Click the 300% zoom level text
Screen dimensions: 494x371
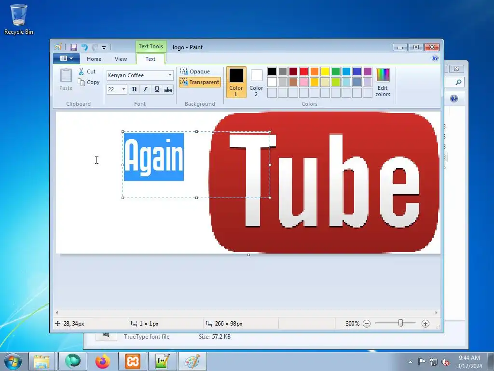coord(352,324)
